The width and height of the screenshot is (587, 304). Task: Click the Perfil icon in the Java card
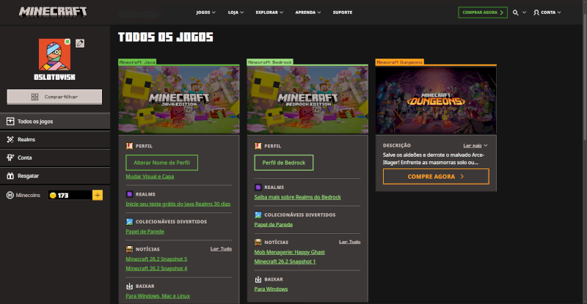click(x=130, y=146)
